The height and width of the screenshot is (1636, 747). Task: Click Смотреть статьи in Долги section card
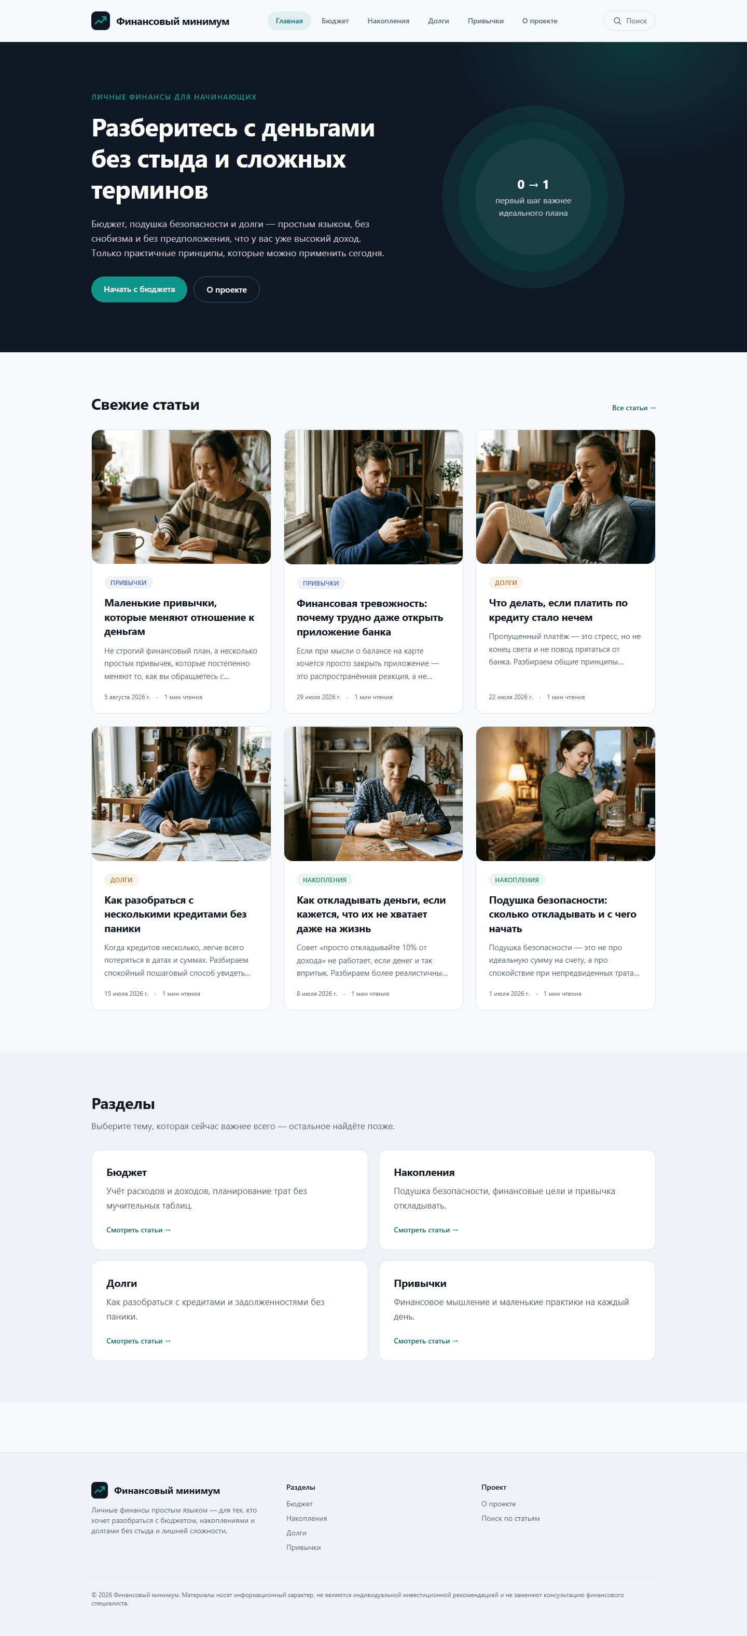tap(139, 1341)
